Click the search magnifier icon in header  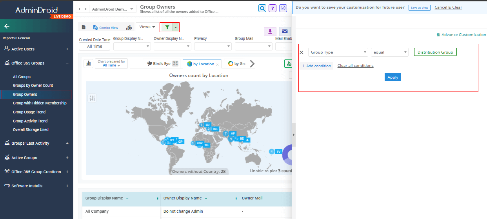[x=262, y=8]
